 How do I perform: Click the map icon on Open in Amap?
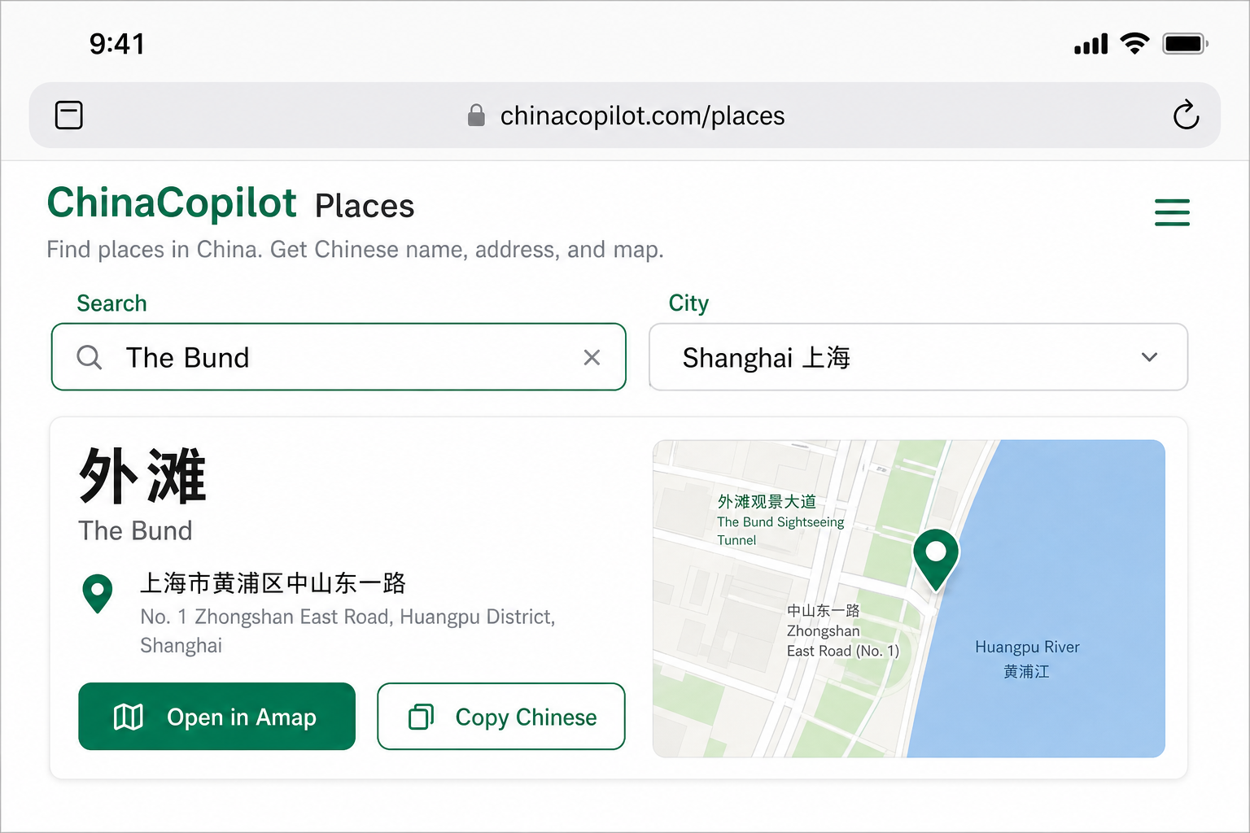pos(129,717)
